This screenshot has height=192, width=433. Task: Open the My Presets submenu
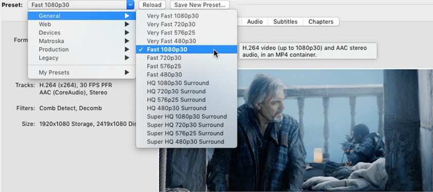82,72
